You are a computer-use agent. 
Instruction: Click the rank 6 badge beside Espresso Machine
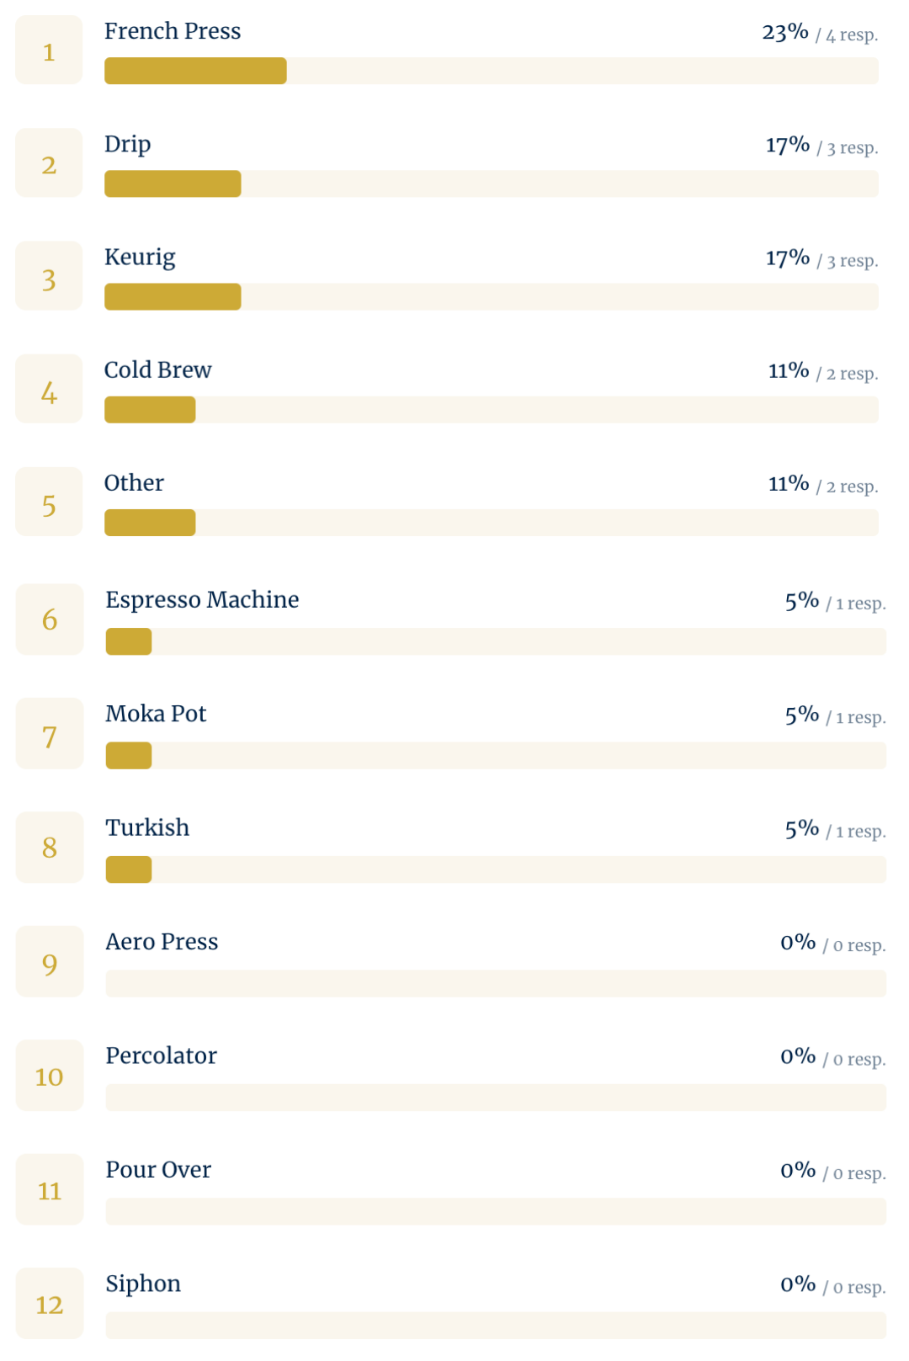[x=50, y=619]
